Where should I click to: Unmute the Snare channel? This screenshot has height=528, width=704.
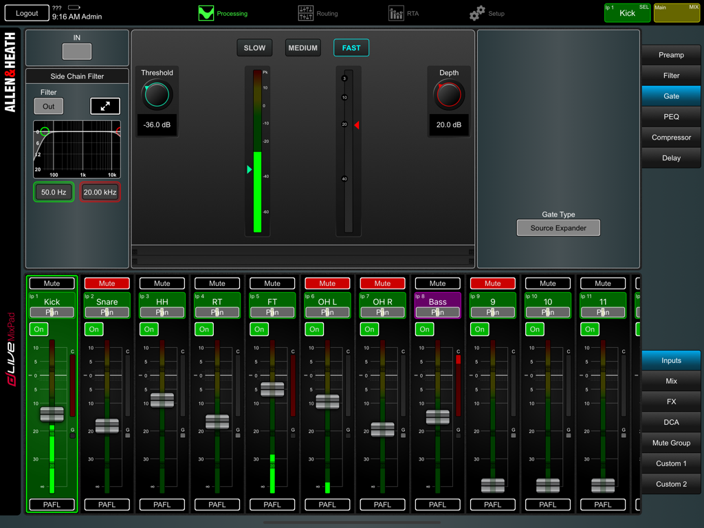[x=107, y=283]
